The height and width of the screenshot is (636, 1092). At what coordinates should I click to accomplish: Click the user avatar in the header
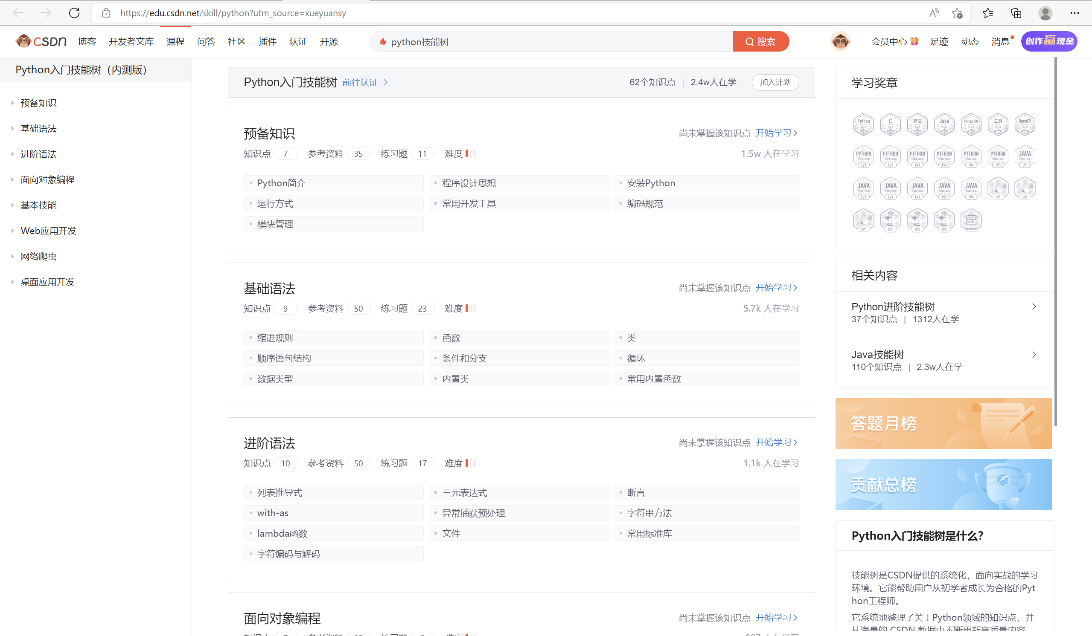840,42
